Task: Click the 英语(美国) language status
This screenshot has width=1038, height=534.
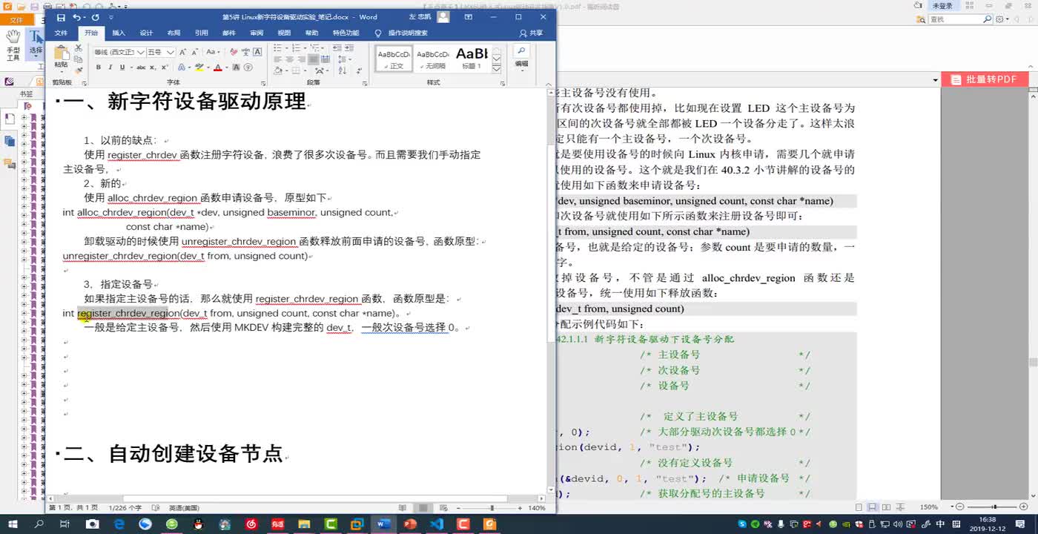Action: pos(184,508)
